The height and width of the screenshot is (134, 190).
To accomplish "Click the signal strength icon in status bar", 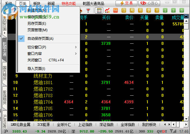I will 173,131.
